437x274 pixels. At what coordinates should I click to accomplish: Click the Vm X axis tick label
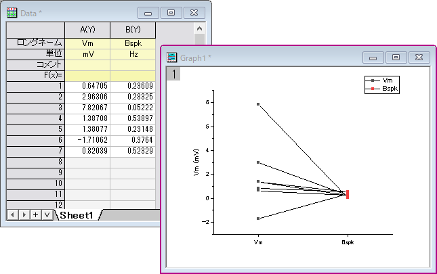258,242
